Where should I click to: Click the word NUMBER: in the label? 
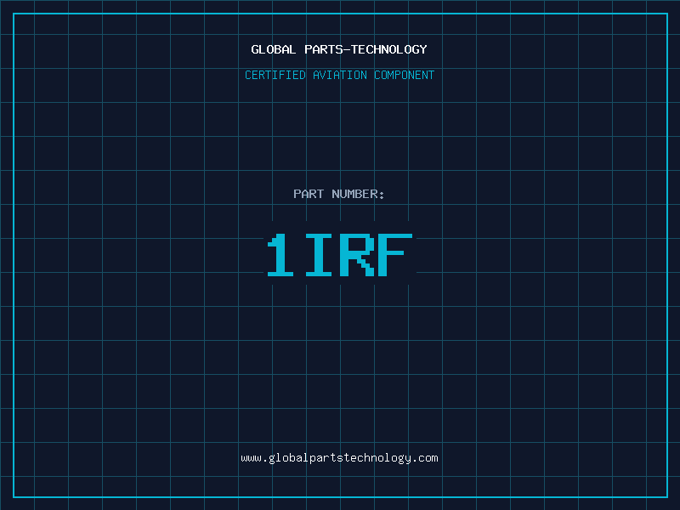coord(358,194)
